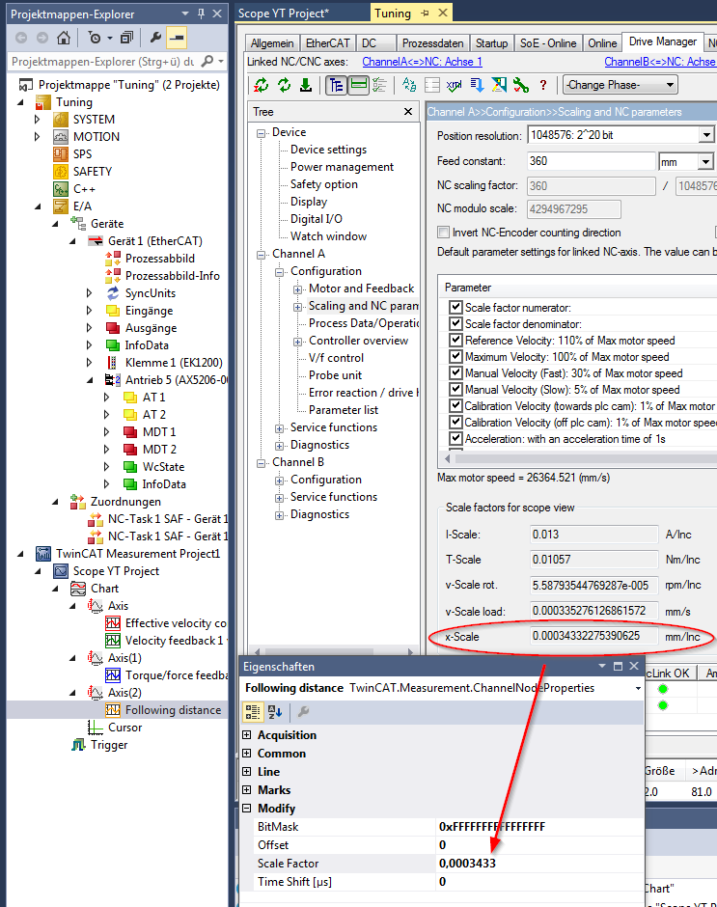Click the pin icon on the Tuning tab

426,13
